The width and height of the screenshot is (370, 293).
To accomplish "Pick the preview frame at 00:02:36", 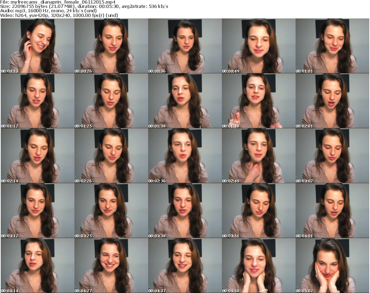I will tap(185, 156).
